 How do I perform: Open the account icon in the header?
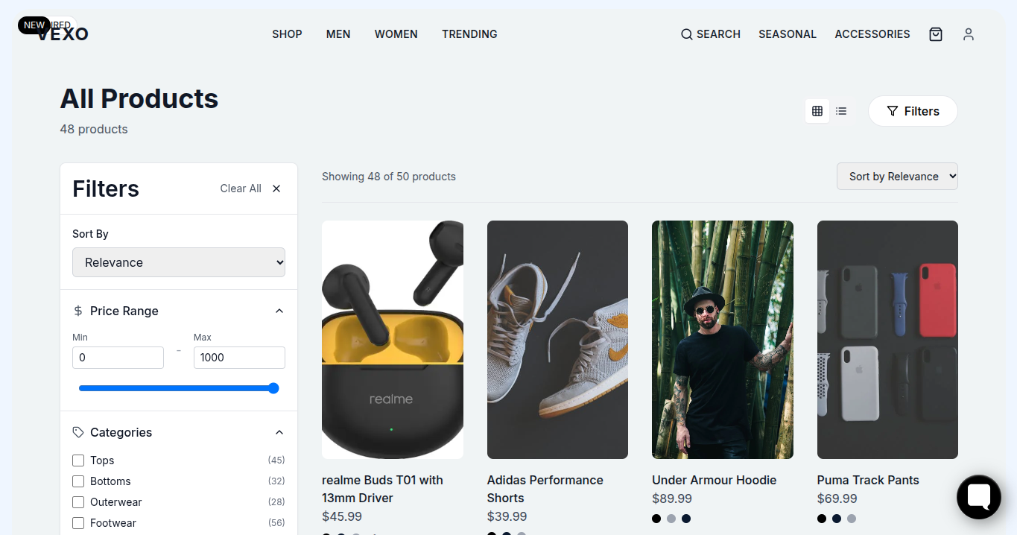pos(969,34)
